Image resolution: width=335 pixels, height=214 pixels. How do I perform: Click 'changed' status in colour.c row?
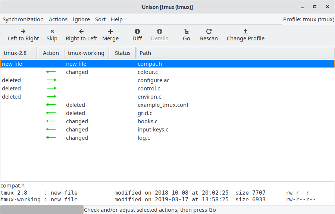click(77, 72)
